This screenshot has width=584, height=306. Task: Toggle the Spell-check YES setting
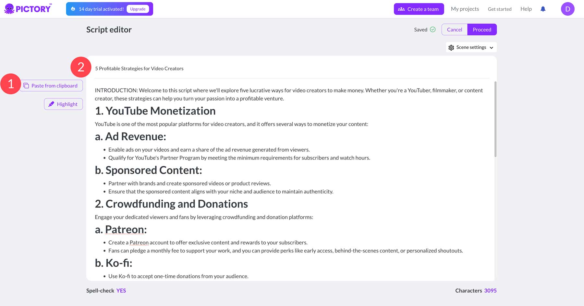(x=121, y=290)
